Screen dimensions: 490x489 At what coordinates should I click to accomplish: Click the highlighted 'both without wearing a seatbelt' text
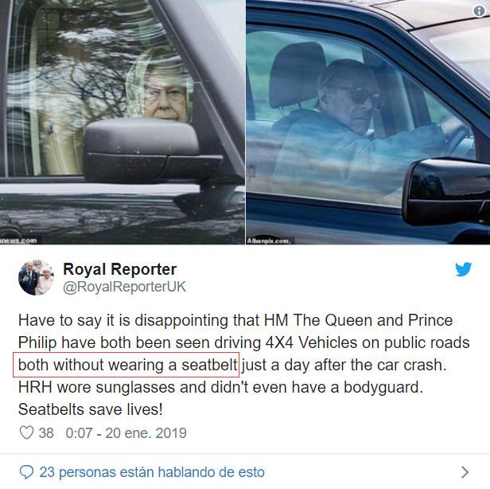pyautogui.click(x=126, y=365)
